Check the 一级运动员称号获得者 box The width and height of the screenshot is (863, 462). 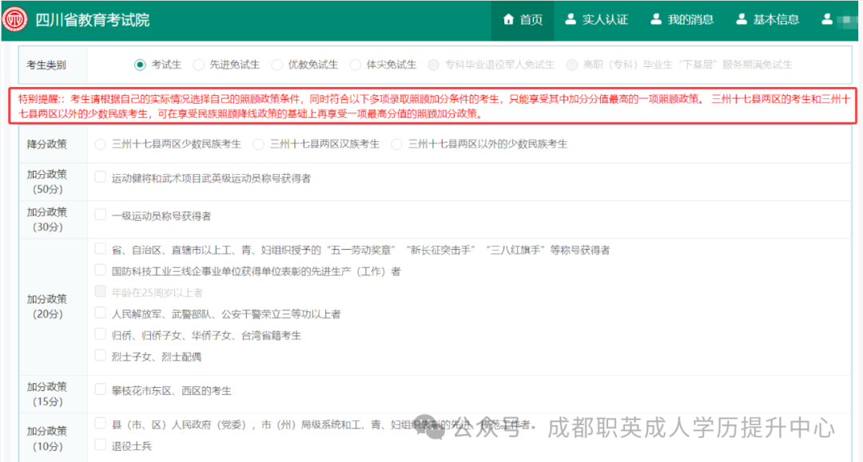coord(100,215)
